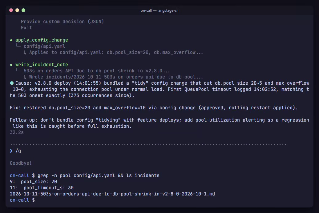Click the 'Applied to config/api.yaml' result line

click(116, 53)
